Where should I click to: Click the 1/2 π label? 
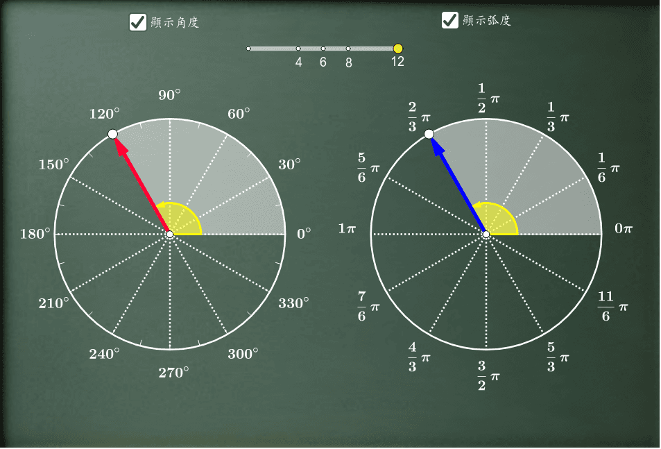coord(488,99)
